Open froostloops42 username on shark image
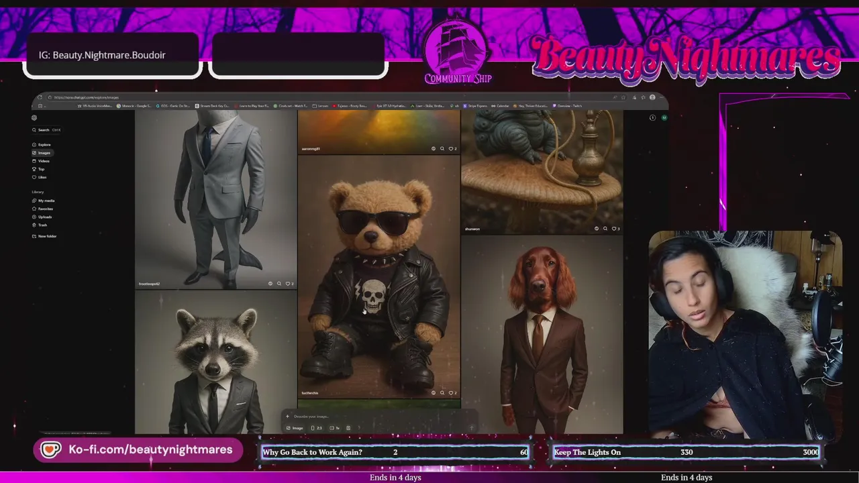The image size is (859, 483). (x=149, y=284)
